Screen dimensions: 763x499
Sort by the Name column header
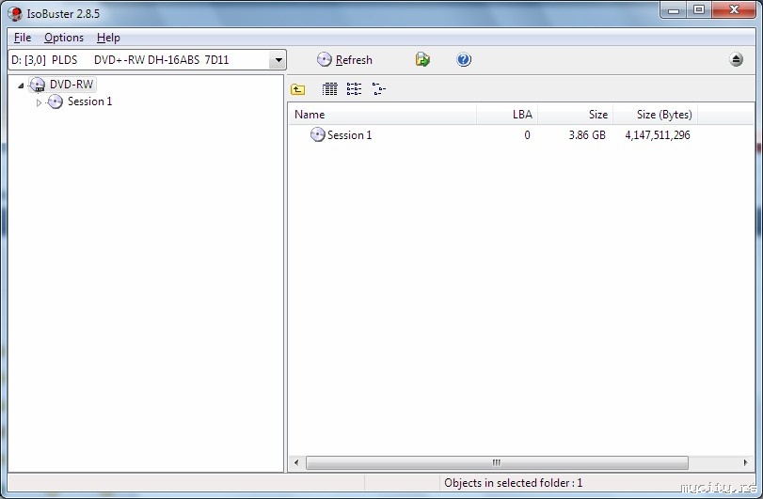pyautogui.click(x=383, y=115)
